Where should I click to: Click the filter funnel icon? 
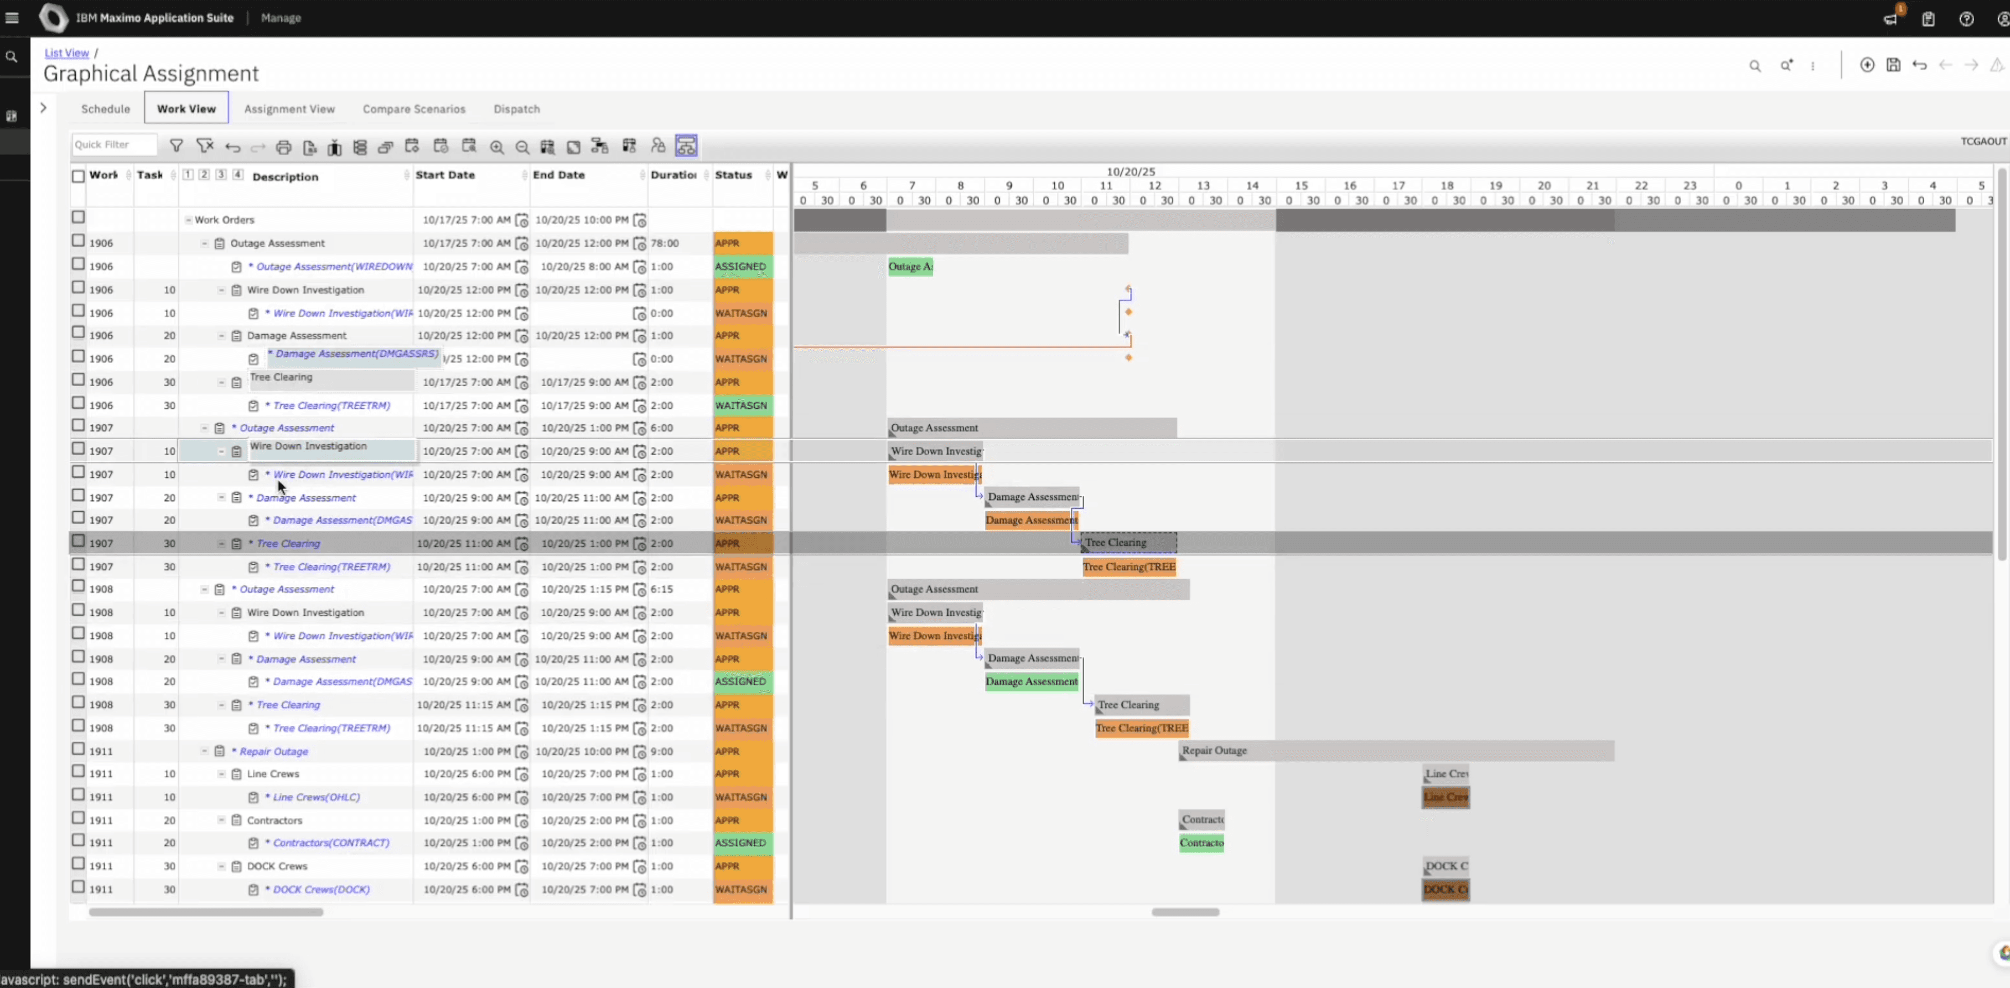point(177,146)
